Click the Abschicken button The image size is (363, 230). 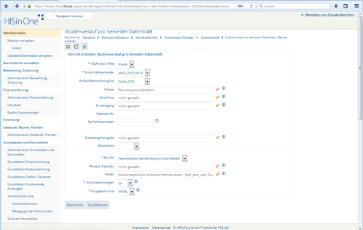(x=75, y=205)
